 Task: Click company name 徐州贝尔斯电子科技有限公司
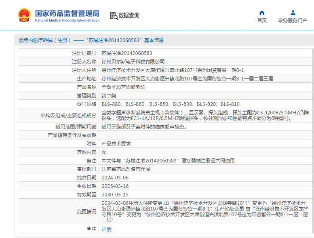[x=133, y=62]
